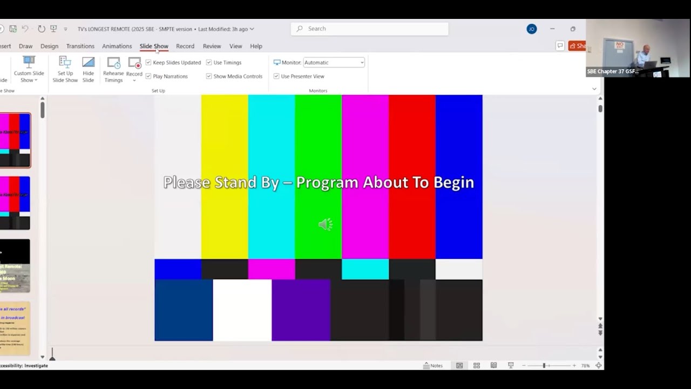Select the Moon slide thumbnail
The height and width of the screenshot is (389, 691).
coord(15,266)
